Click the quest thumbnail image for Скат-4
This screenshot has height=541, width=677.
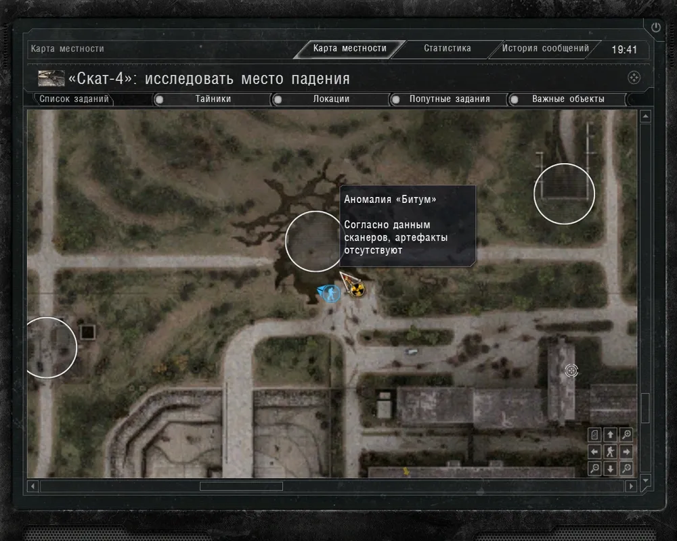click(51, 78)
